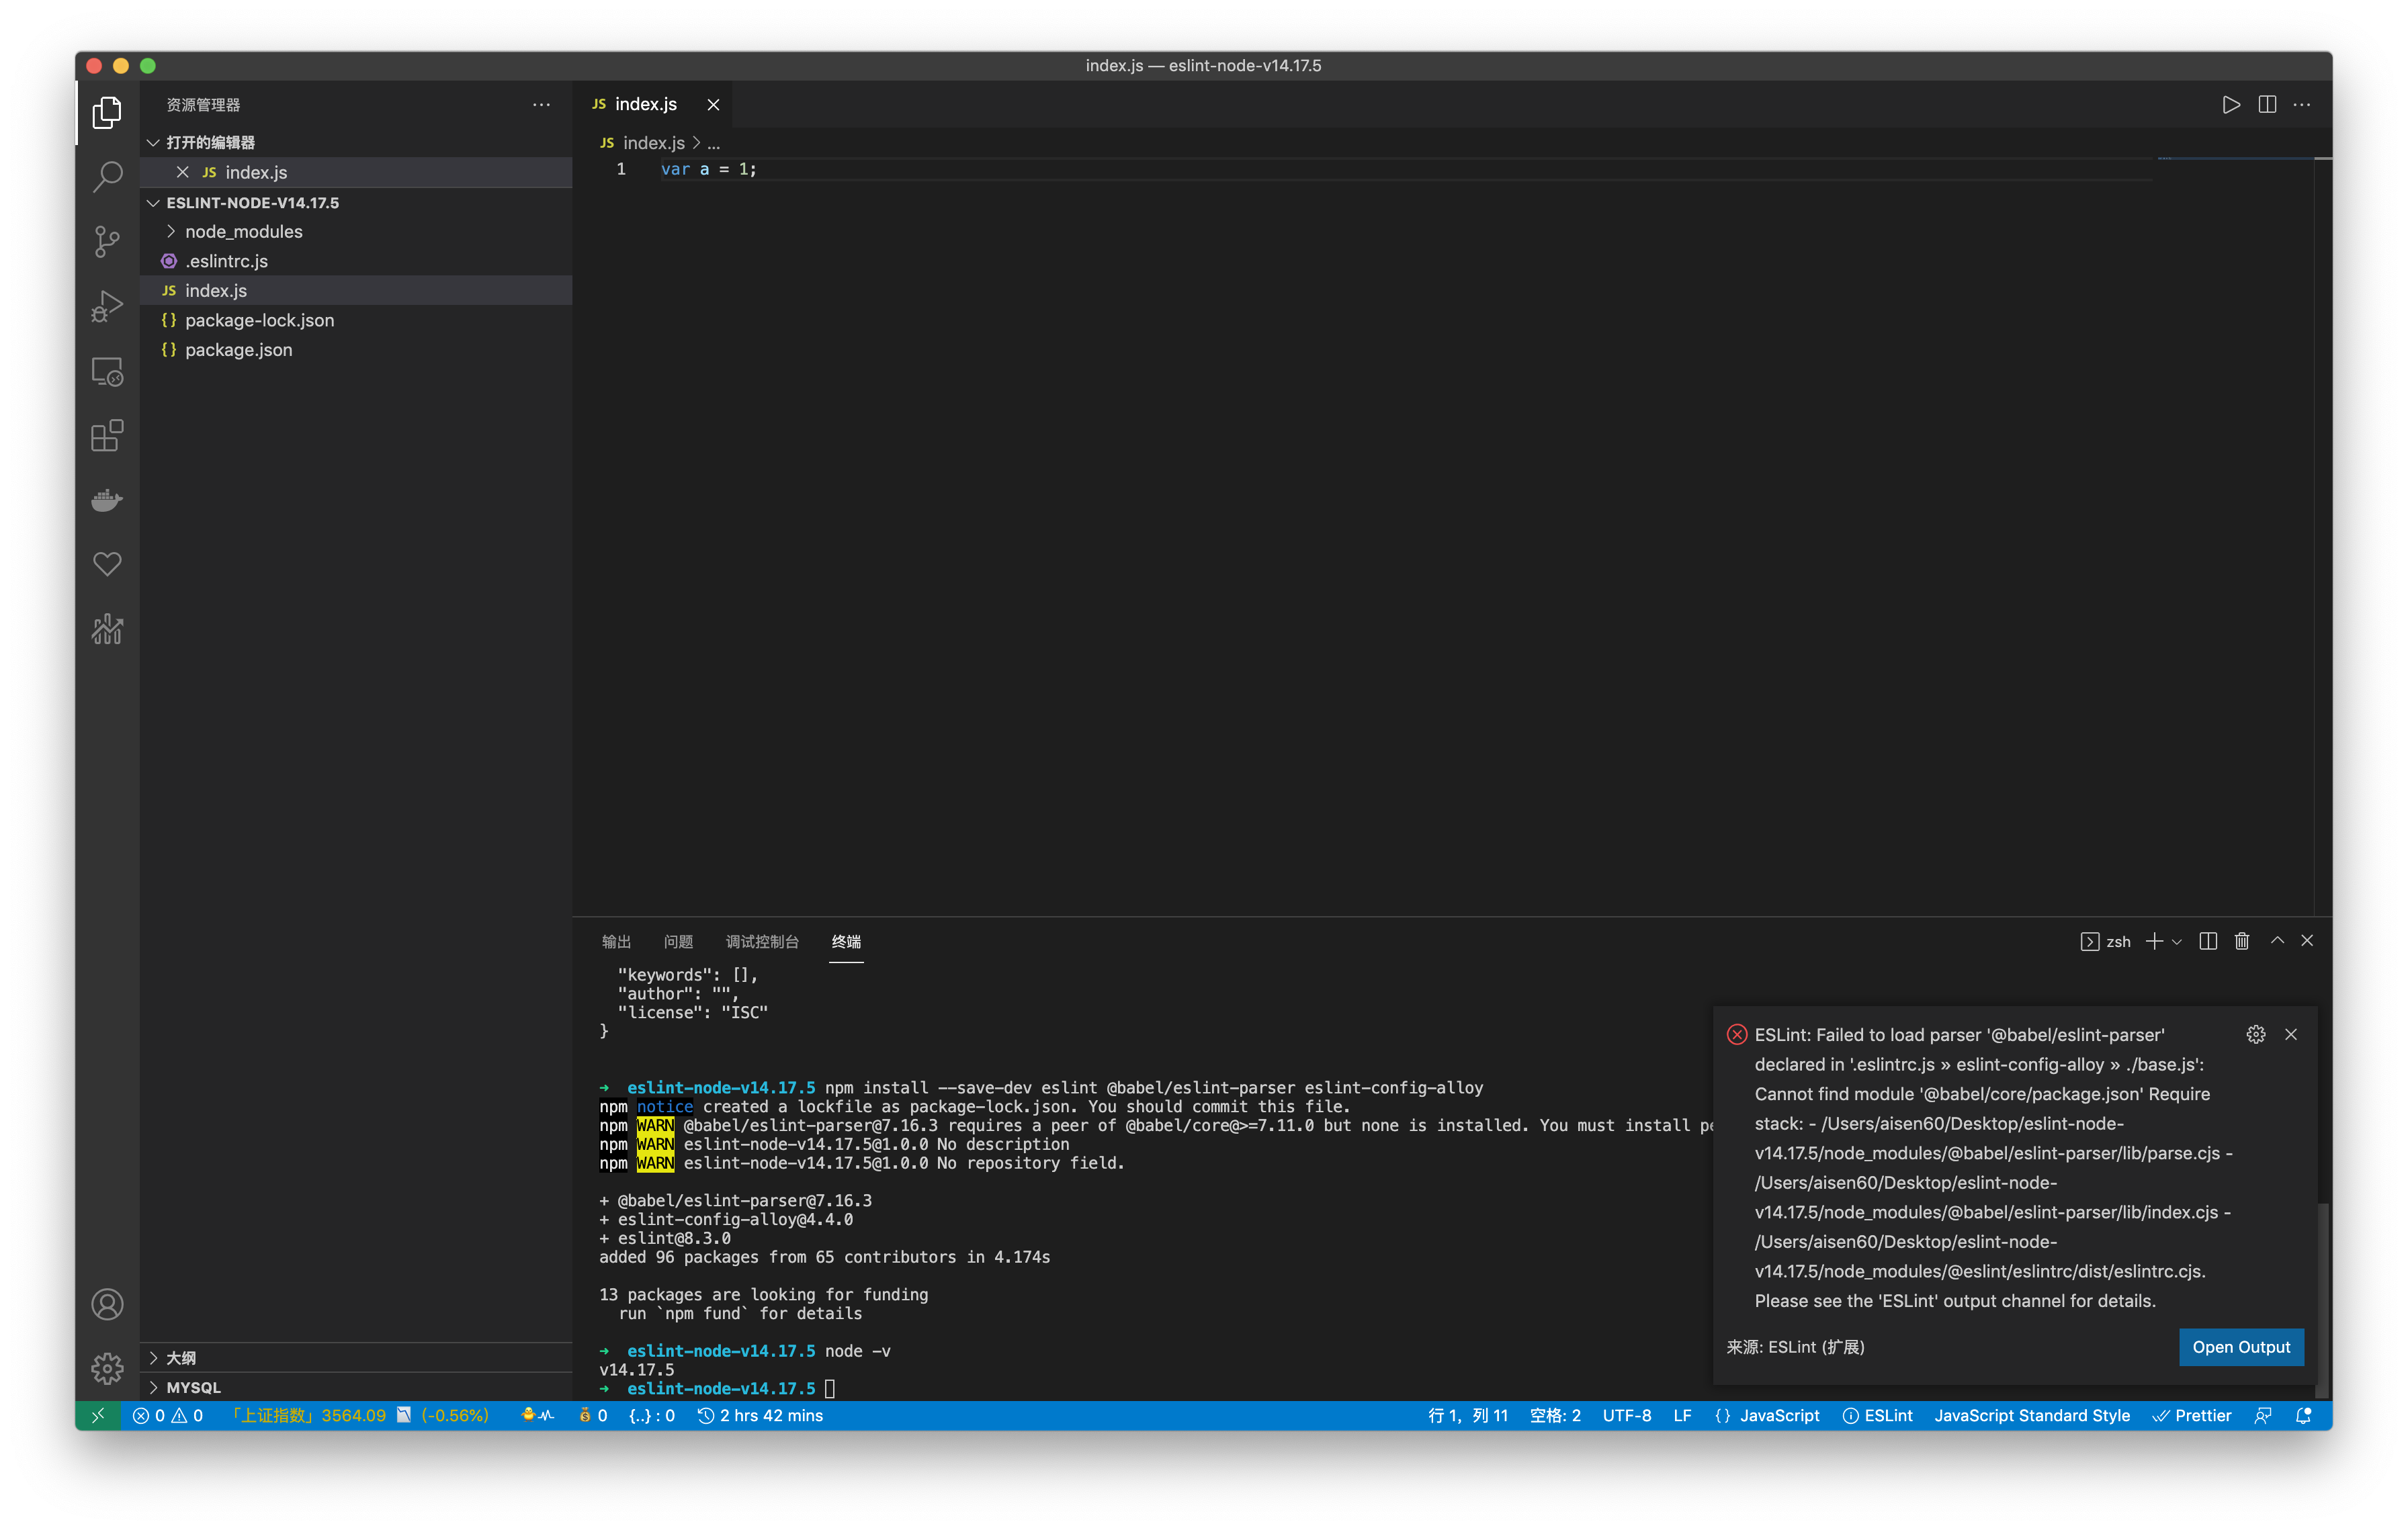This screenshot has height=1530, width=2408.
Task: Open the Extensions view
Action: click(x=107, y=436)
